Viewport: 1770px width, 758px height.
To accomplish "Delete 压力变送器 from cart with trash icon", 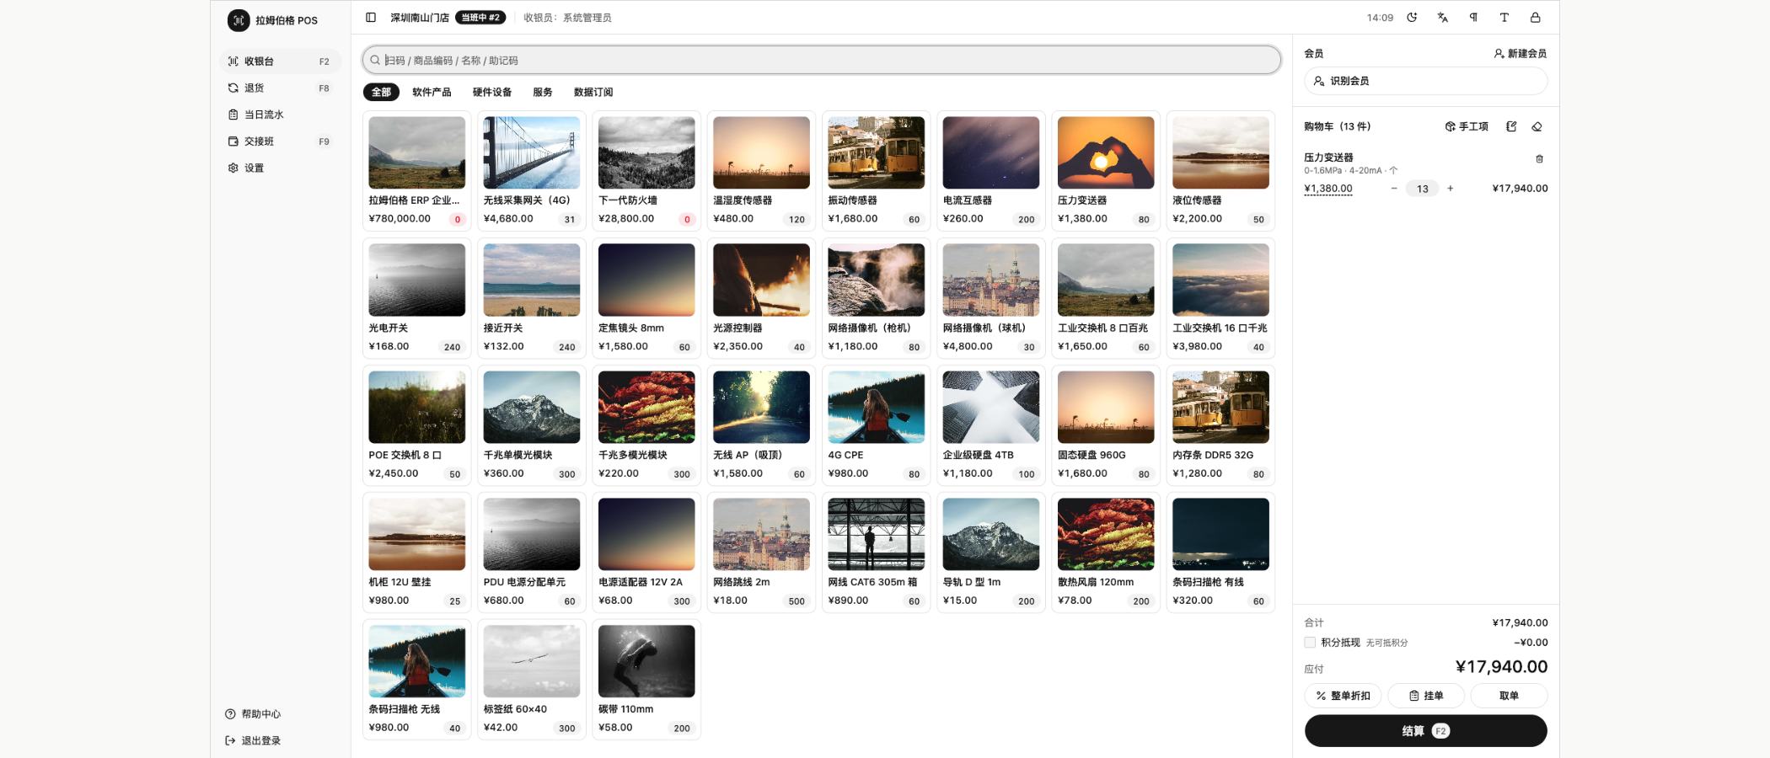I will click(x=1539, y=158).
